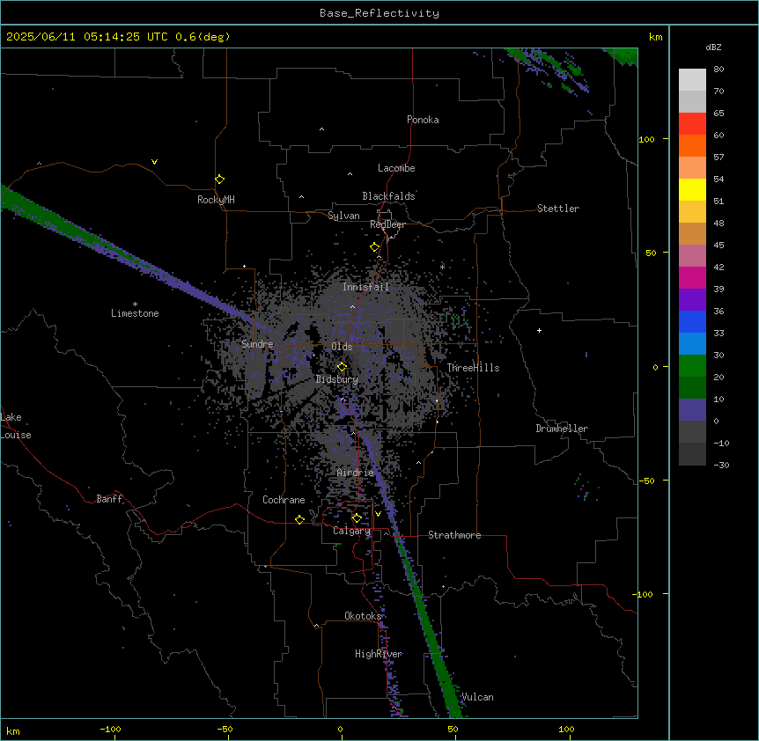This screenshot has width=759, height=741.
Task: Click the Okotoks label
Action: click(x=363, y=616)
